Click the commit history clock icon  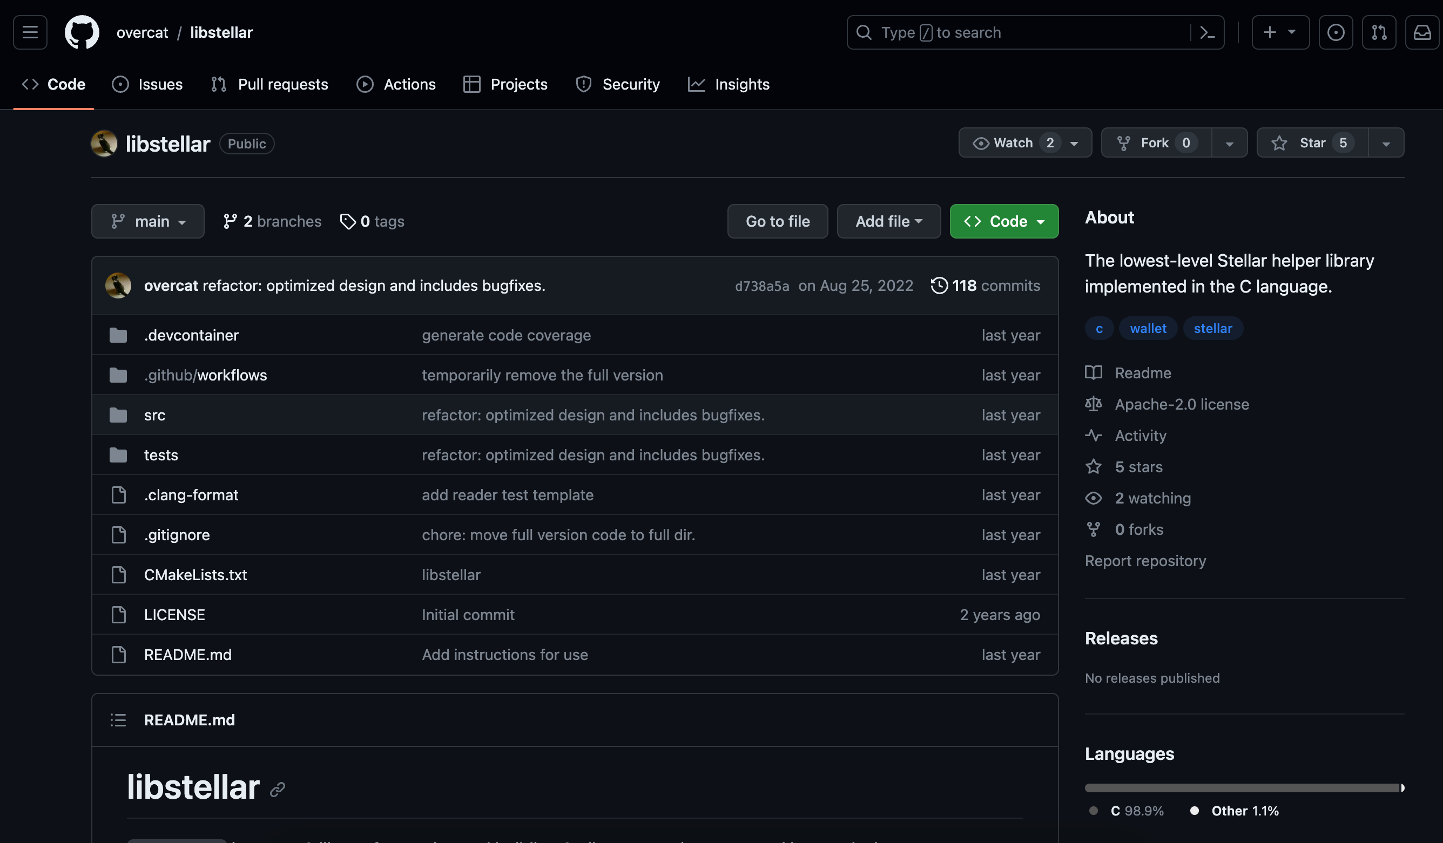click(939, 285)
